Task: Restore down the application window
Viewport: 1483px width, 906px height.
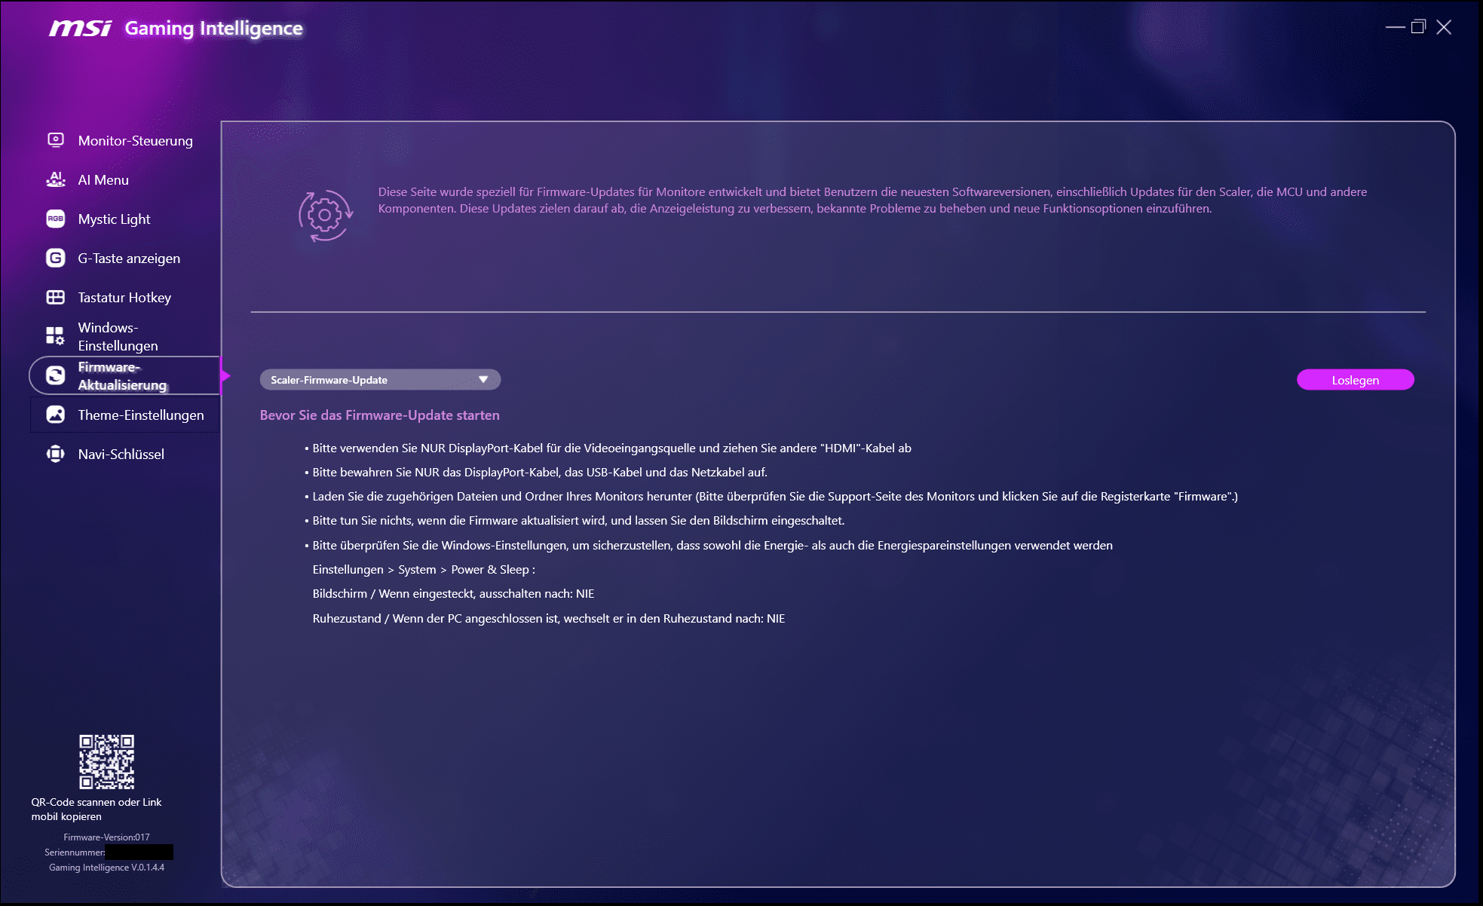Action: (x=1418, y=27)
